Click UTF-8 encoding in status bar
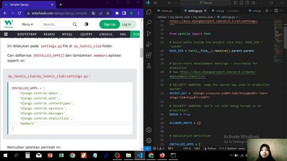This screenshot has width=287, height=161. point(187,148)
